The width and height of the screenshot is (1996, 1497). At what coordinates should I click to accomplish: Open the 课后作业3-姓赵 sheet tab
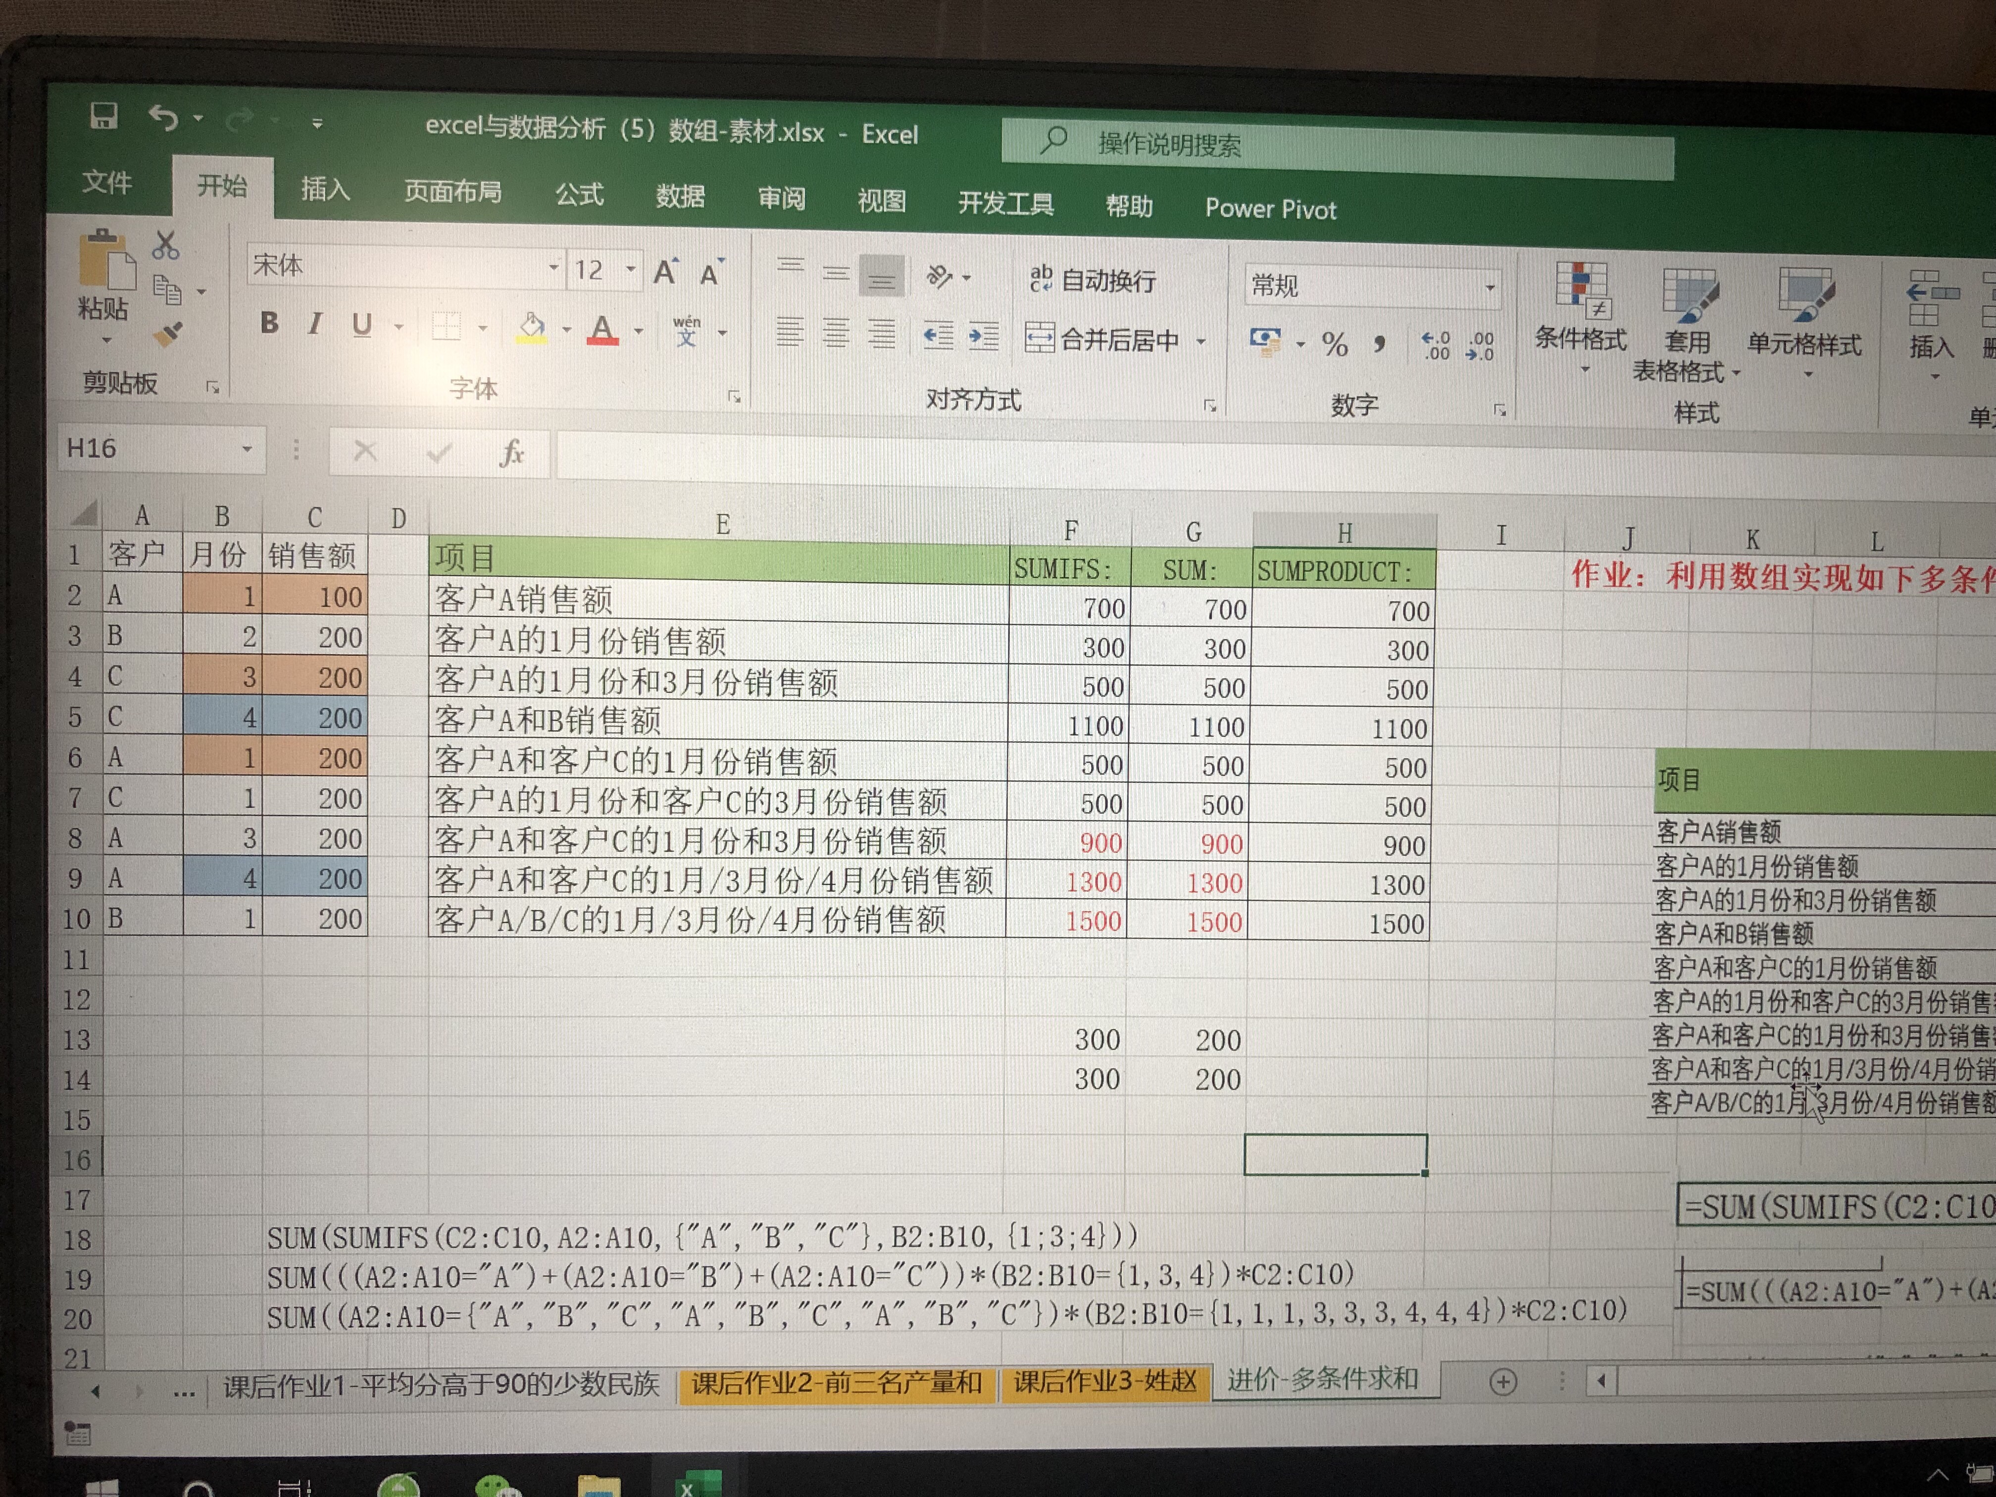1104,1383
